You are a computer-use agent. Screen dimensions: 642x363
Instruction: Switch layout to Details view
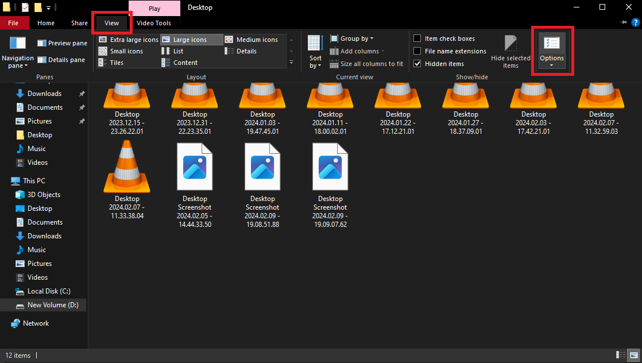241,51
